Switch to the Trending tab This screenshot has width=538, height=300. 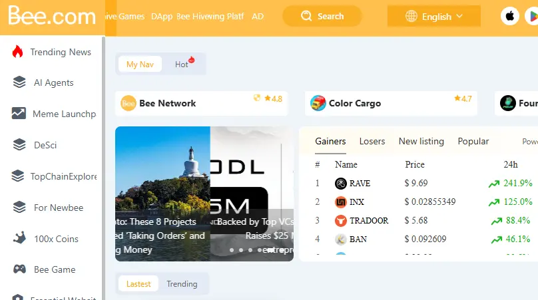pos(182,284)
